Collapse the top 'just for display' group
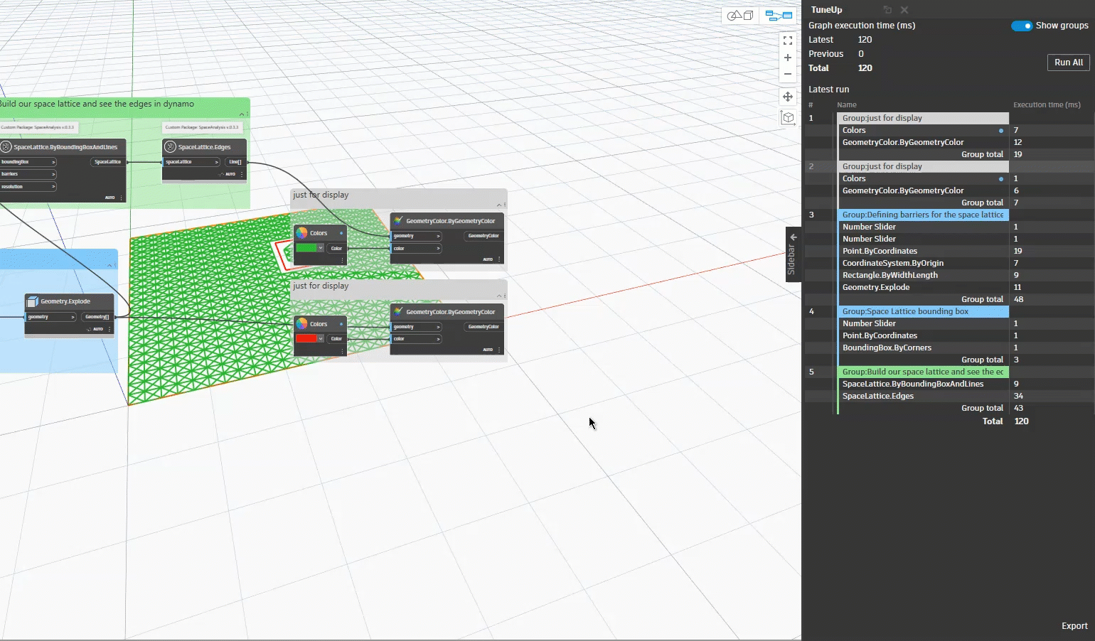Viewport: 1095px width, 641px height. [498, 205]
